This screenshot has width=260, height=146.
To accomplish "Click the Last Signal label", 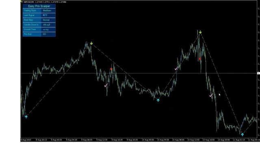I will [x=29, y=15].
